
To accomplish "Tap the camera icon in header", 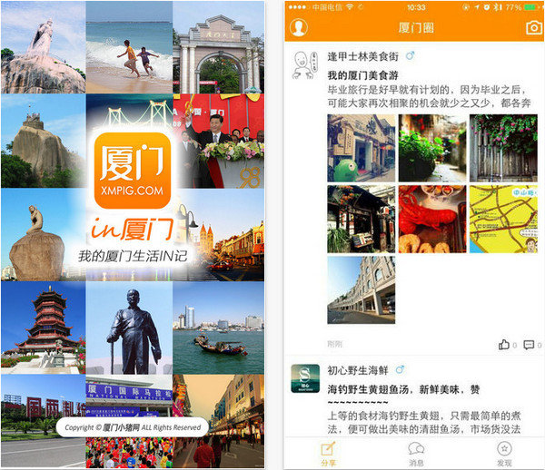I will (x=534, y=27).
